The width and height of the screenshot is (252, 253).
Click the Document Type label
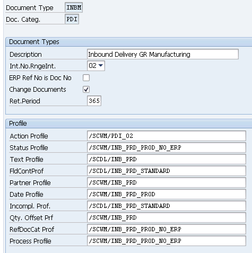tap(30, 8)
